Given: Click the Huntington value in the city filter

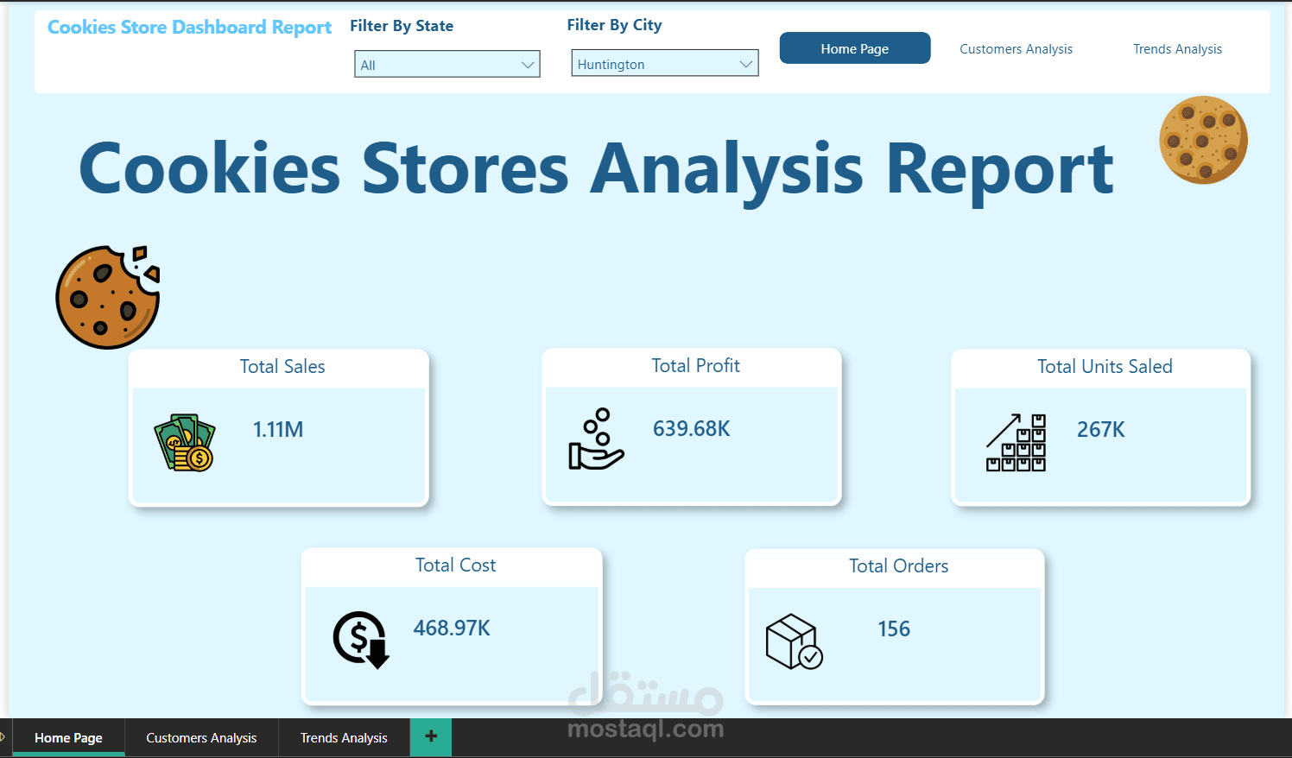Looking at the screenshot, I should pyautogui.click(x=613, y=63).
